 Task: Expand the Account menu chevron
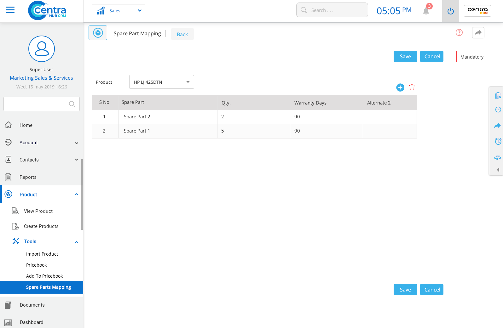coord(77,143)
